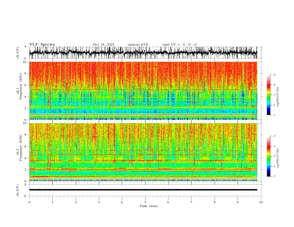
Task: Click the ch.2 spectrogram color scale bar
Action: tap(268, 156)
